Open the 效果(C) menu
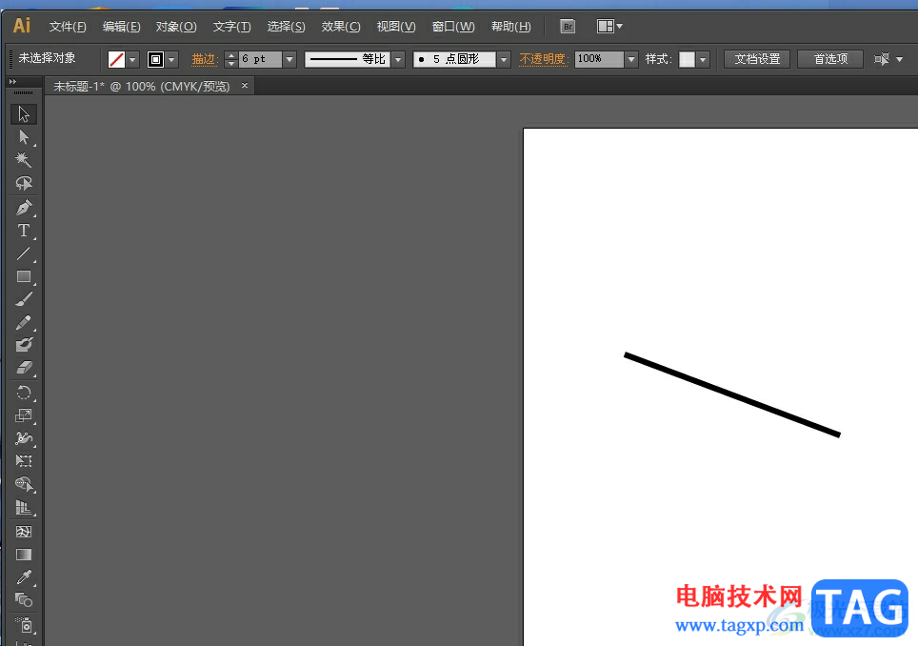 coord(341,27)
